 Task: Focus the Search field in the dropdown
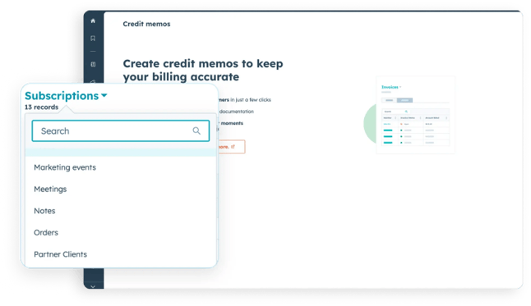click(x=121, y=131)
